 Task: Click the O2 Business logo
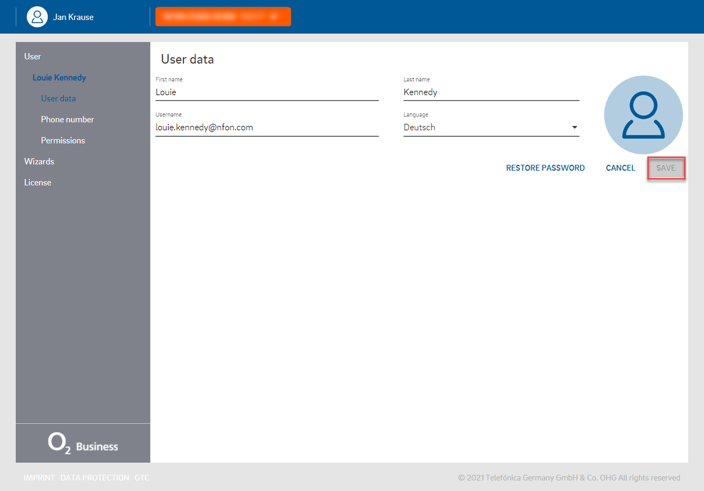[83, 443]
